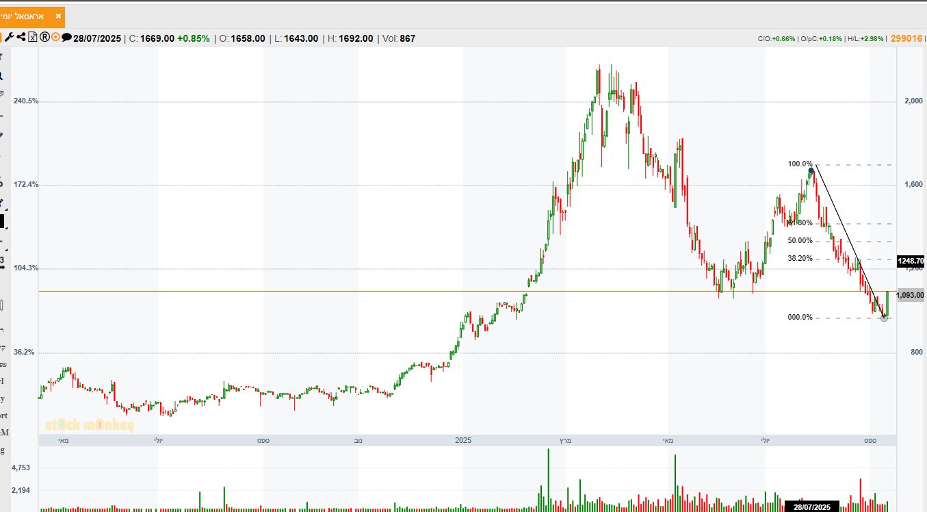Export chart data using the Excel icon
The width and height of the screenshot is (927, 512).
click(x=32, y=38)
